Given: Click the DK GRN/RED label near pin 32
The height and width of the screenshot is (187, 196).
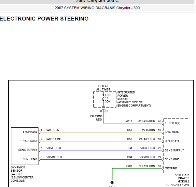Looking at the screenshot, I should click(147, 121).
